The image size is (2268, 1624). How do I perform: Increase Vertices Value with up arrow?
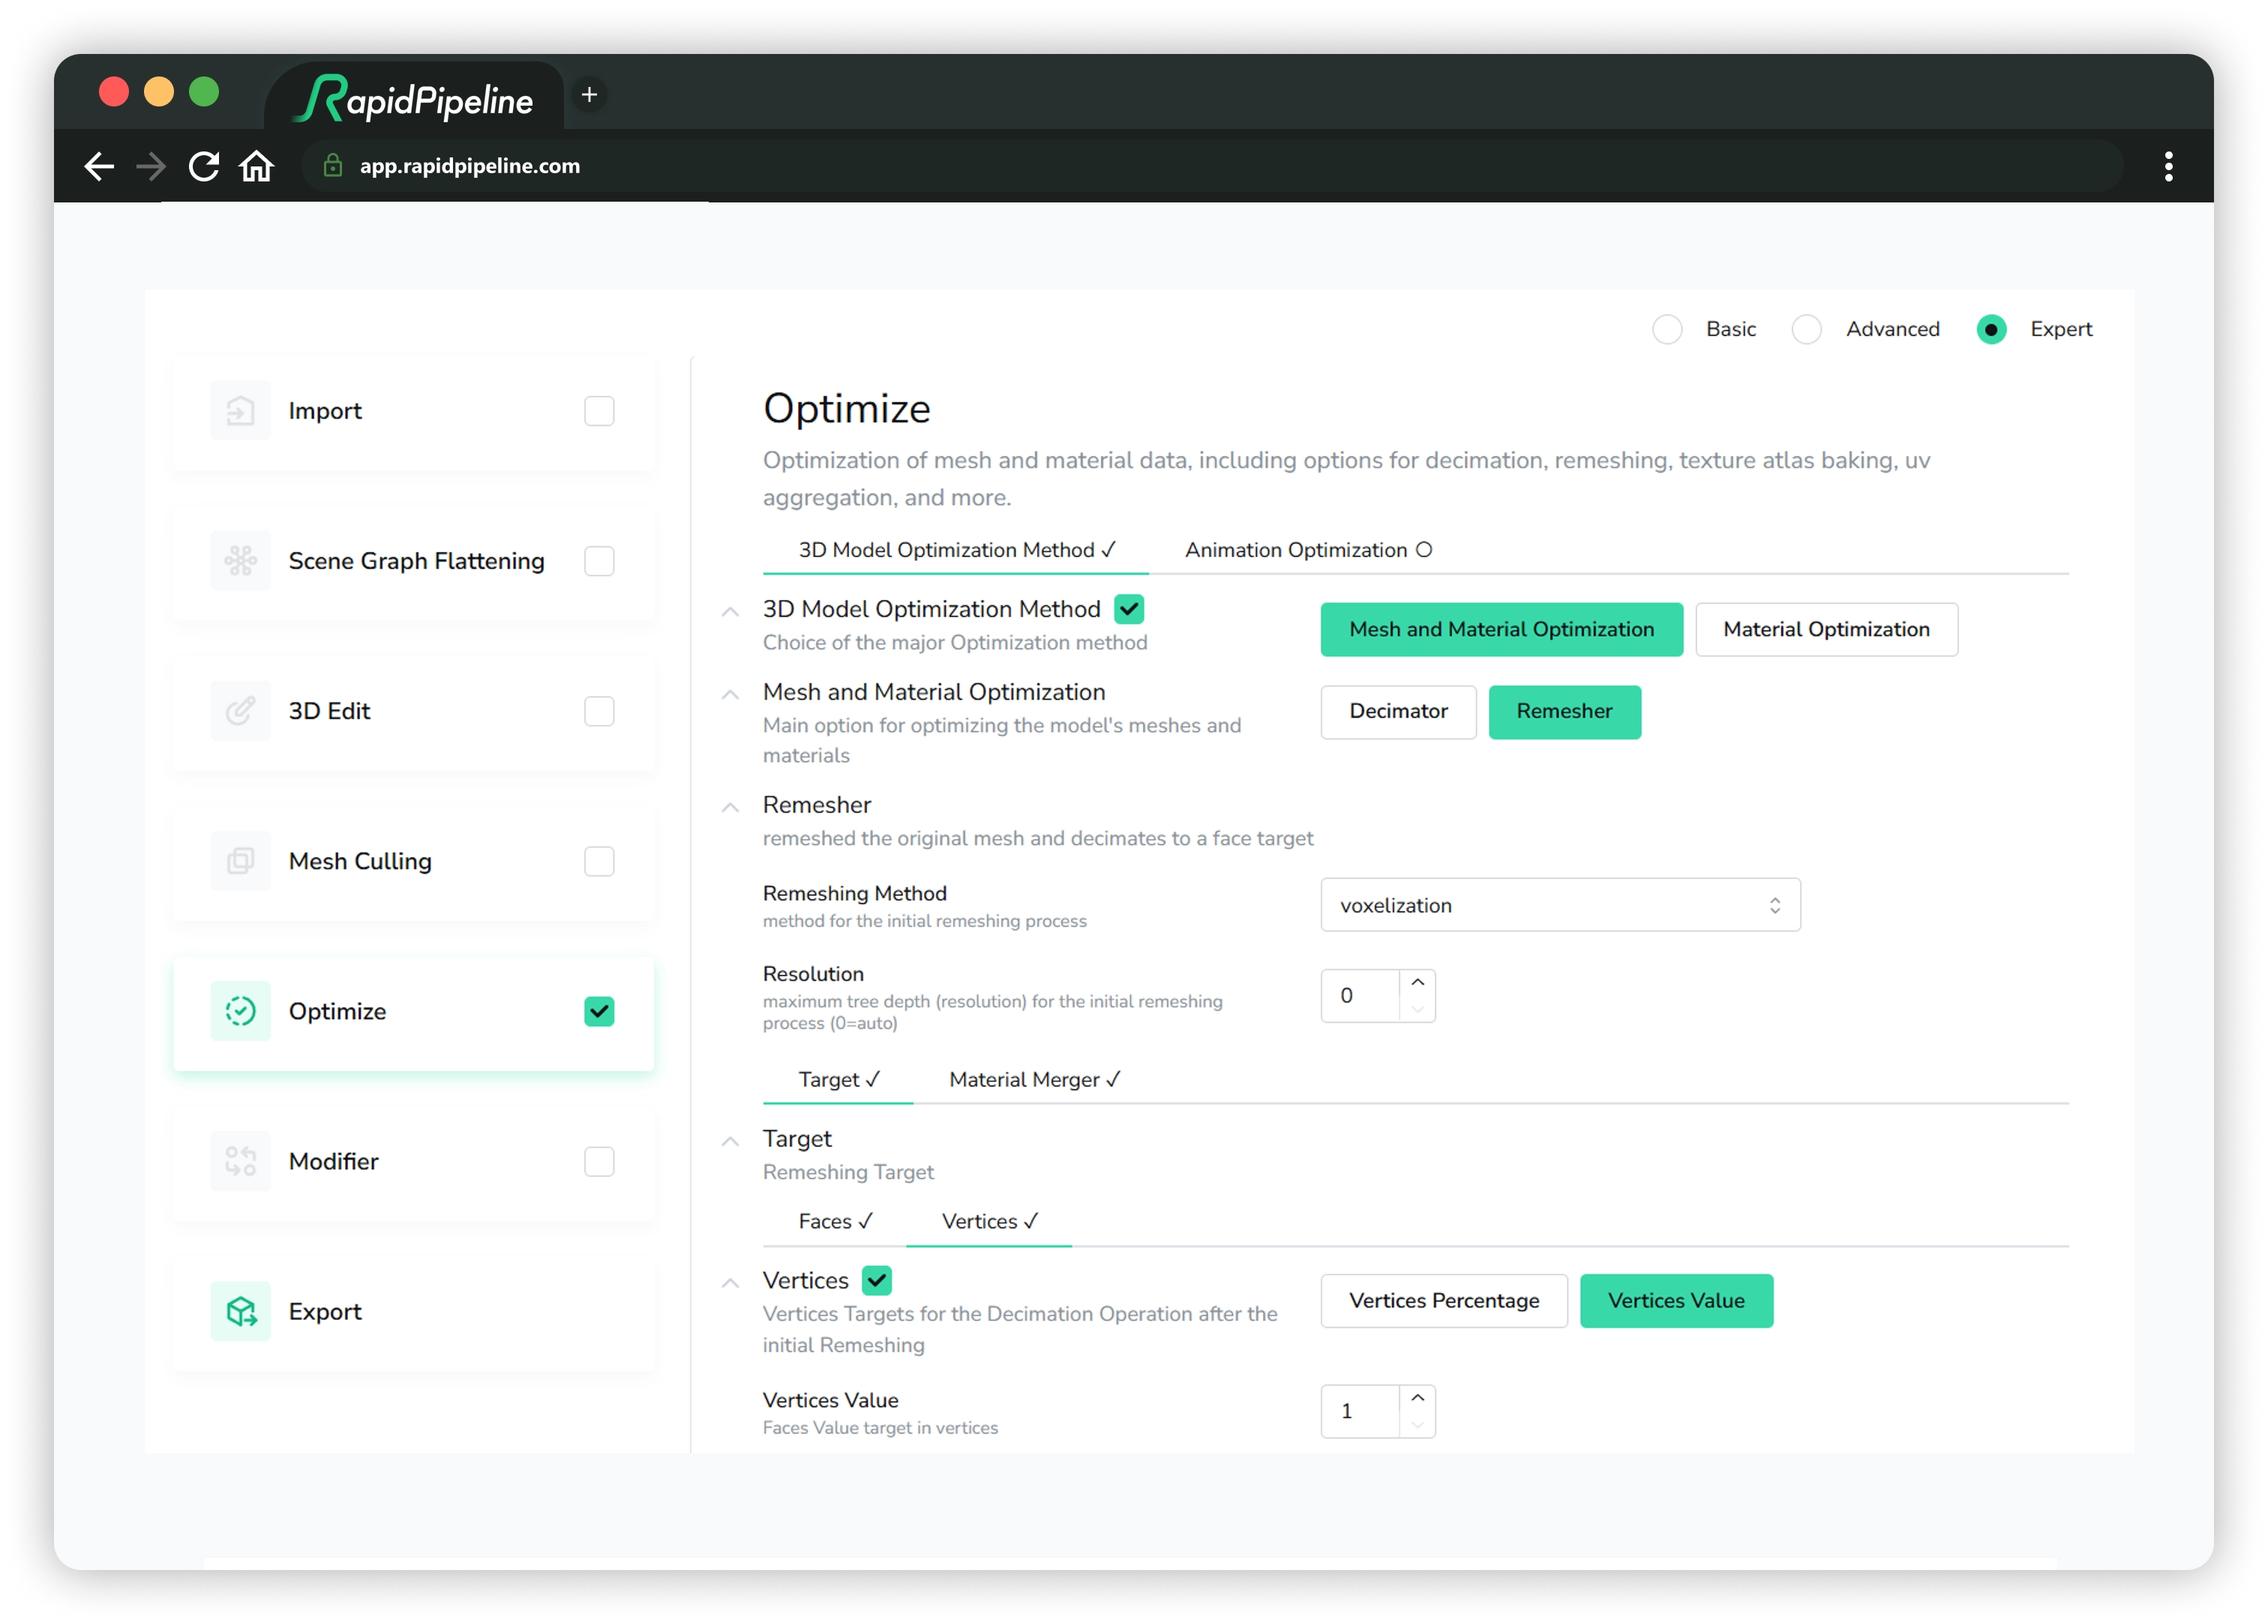pyautogui.click(x=1417, y=1399)
